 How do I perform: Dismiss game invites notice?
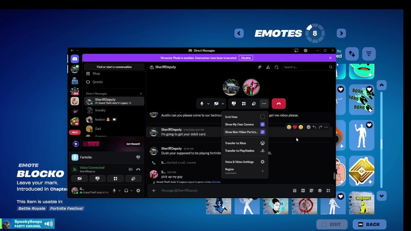coord(216,182)
